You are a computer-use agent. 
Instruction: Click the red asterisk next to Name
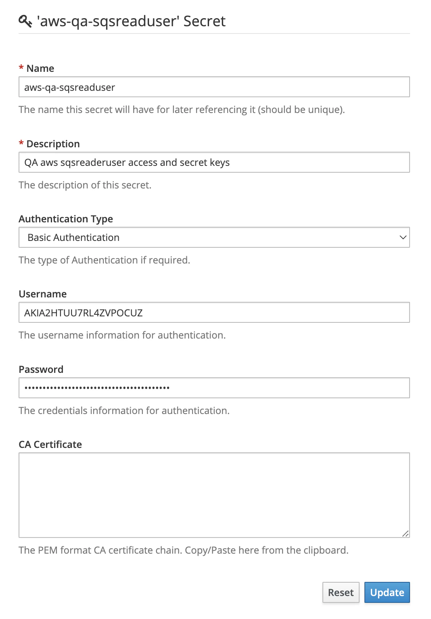click(x=21, y=68)
